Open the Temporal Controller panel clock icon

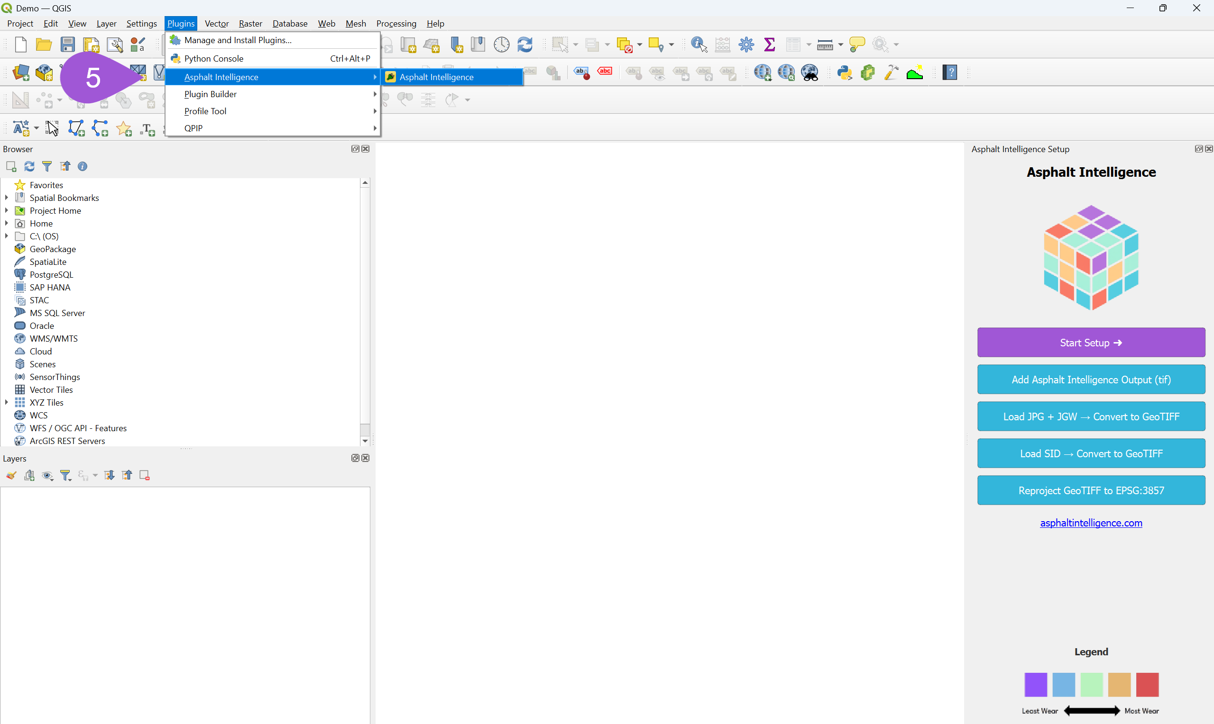(x=501, y=44)
